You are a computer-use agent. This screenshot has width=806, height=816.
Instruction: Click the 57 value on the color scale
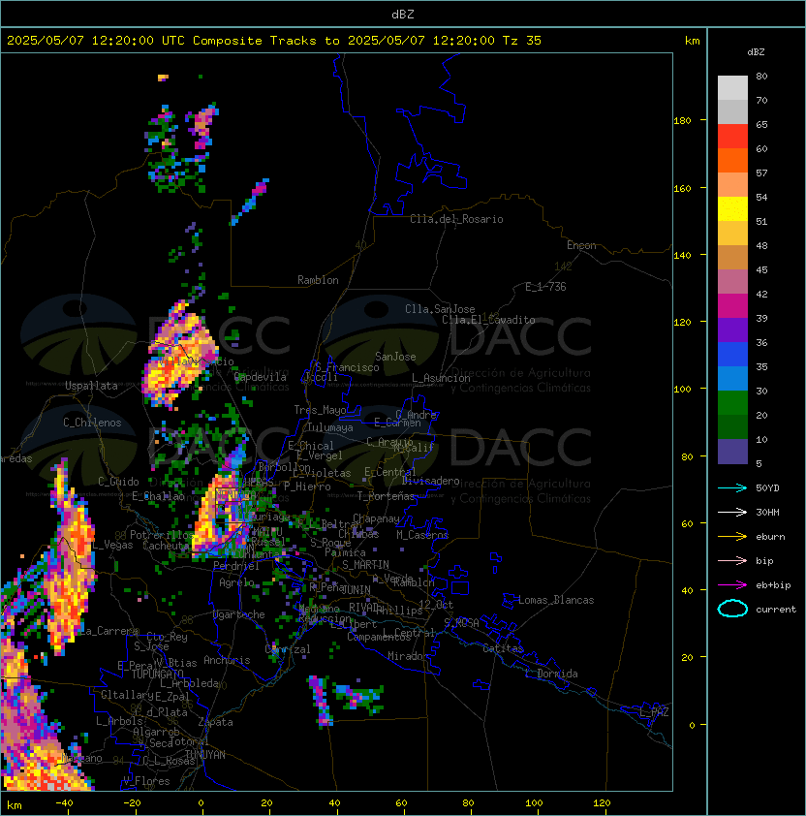pyautogui.click(x=761, y=173)
